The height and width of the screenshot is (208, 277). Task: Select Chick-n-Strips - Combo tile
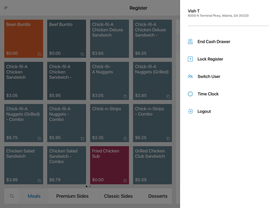(153, 123)
